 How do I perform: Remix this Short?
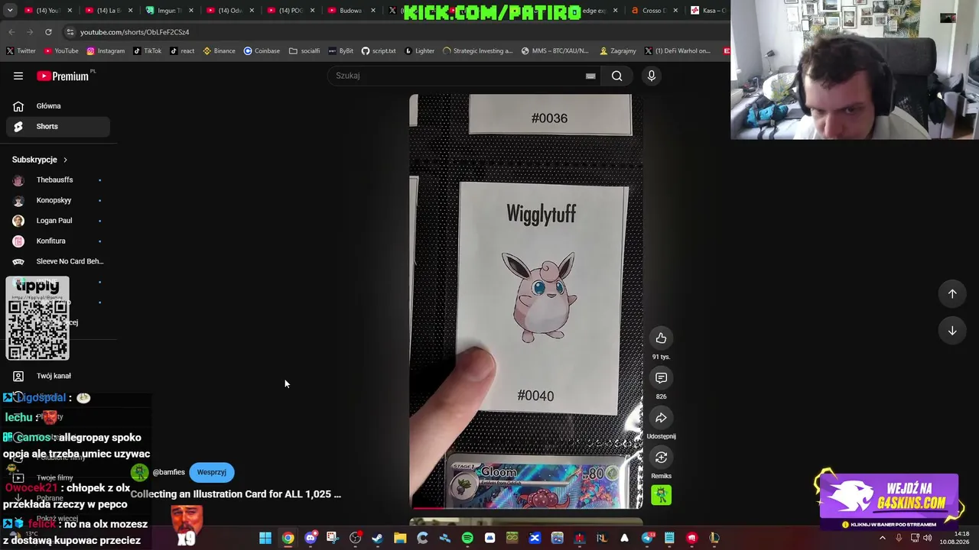pos(661,458)
